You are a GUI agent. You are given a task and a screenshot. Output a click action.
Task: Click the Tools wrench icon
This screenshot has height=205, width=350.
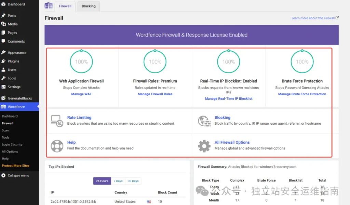coord(3,78)
